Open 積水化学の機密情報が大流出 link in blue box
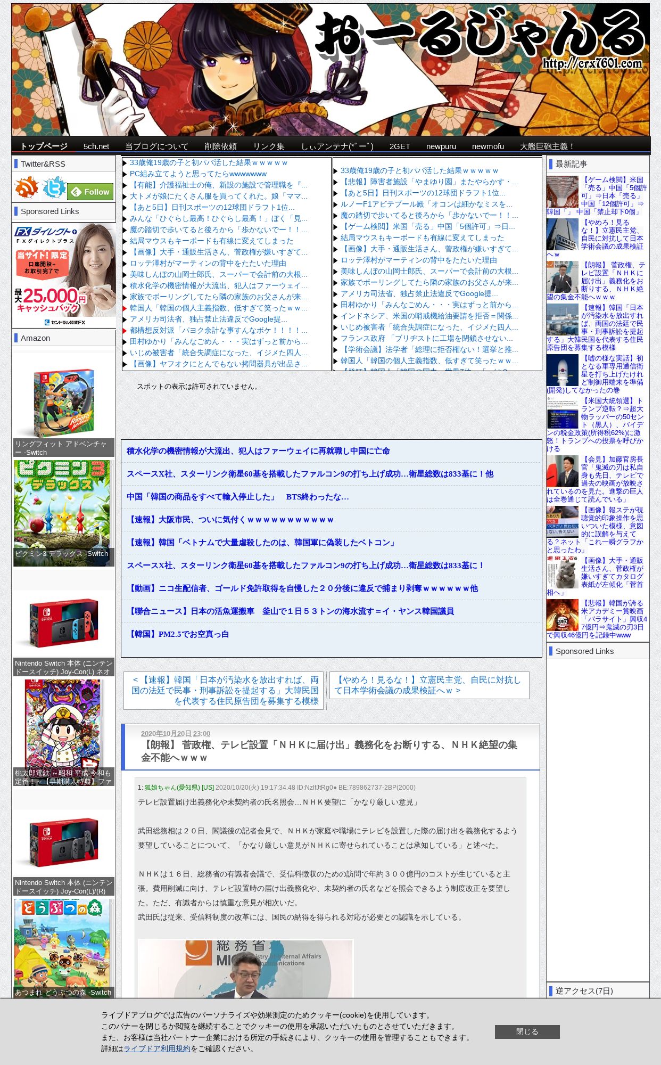 tap(258, 451)
